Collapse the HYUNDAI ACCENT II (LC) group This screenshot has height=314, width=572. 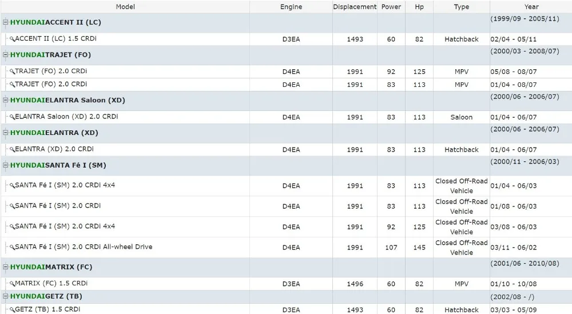(6, 22)
